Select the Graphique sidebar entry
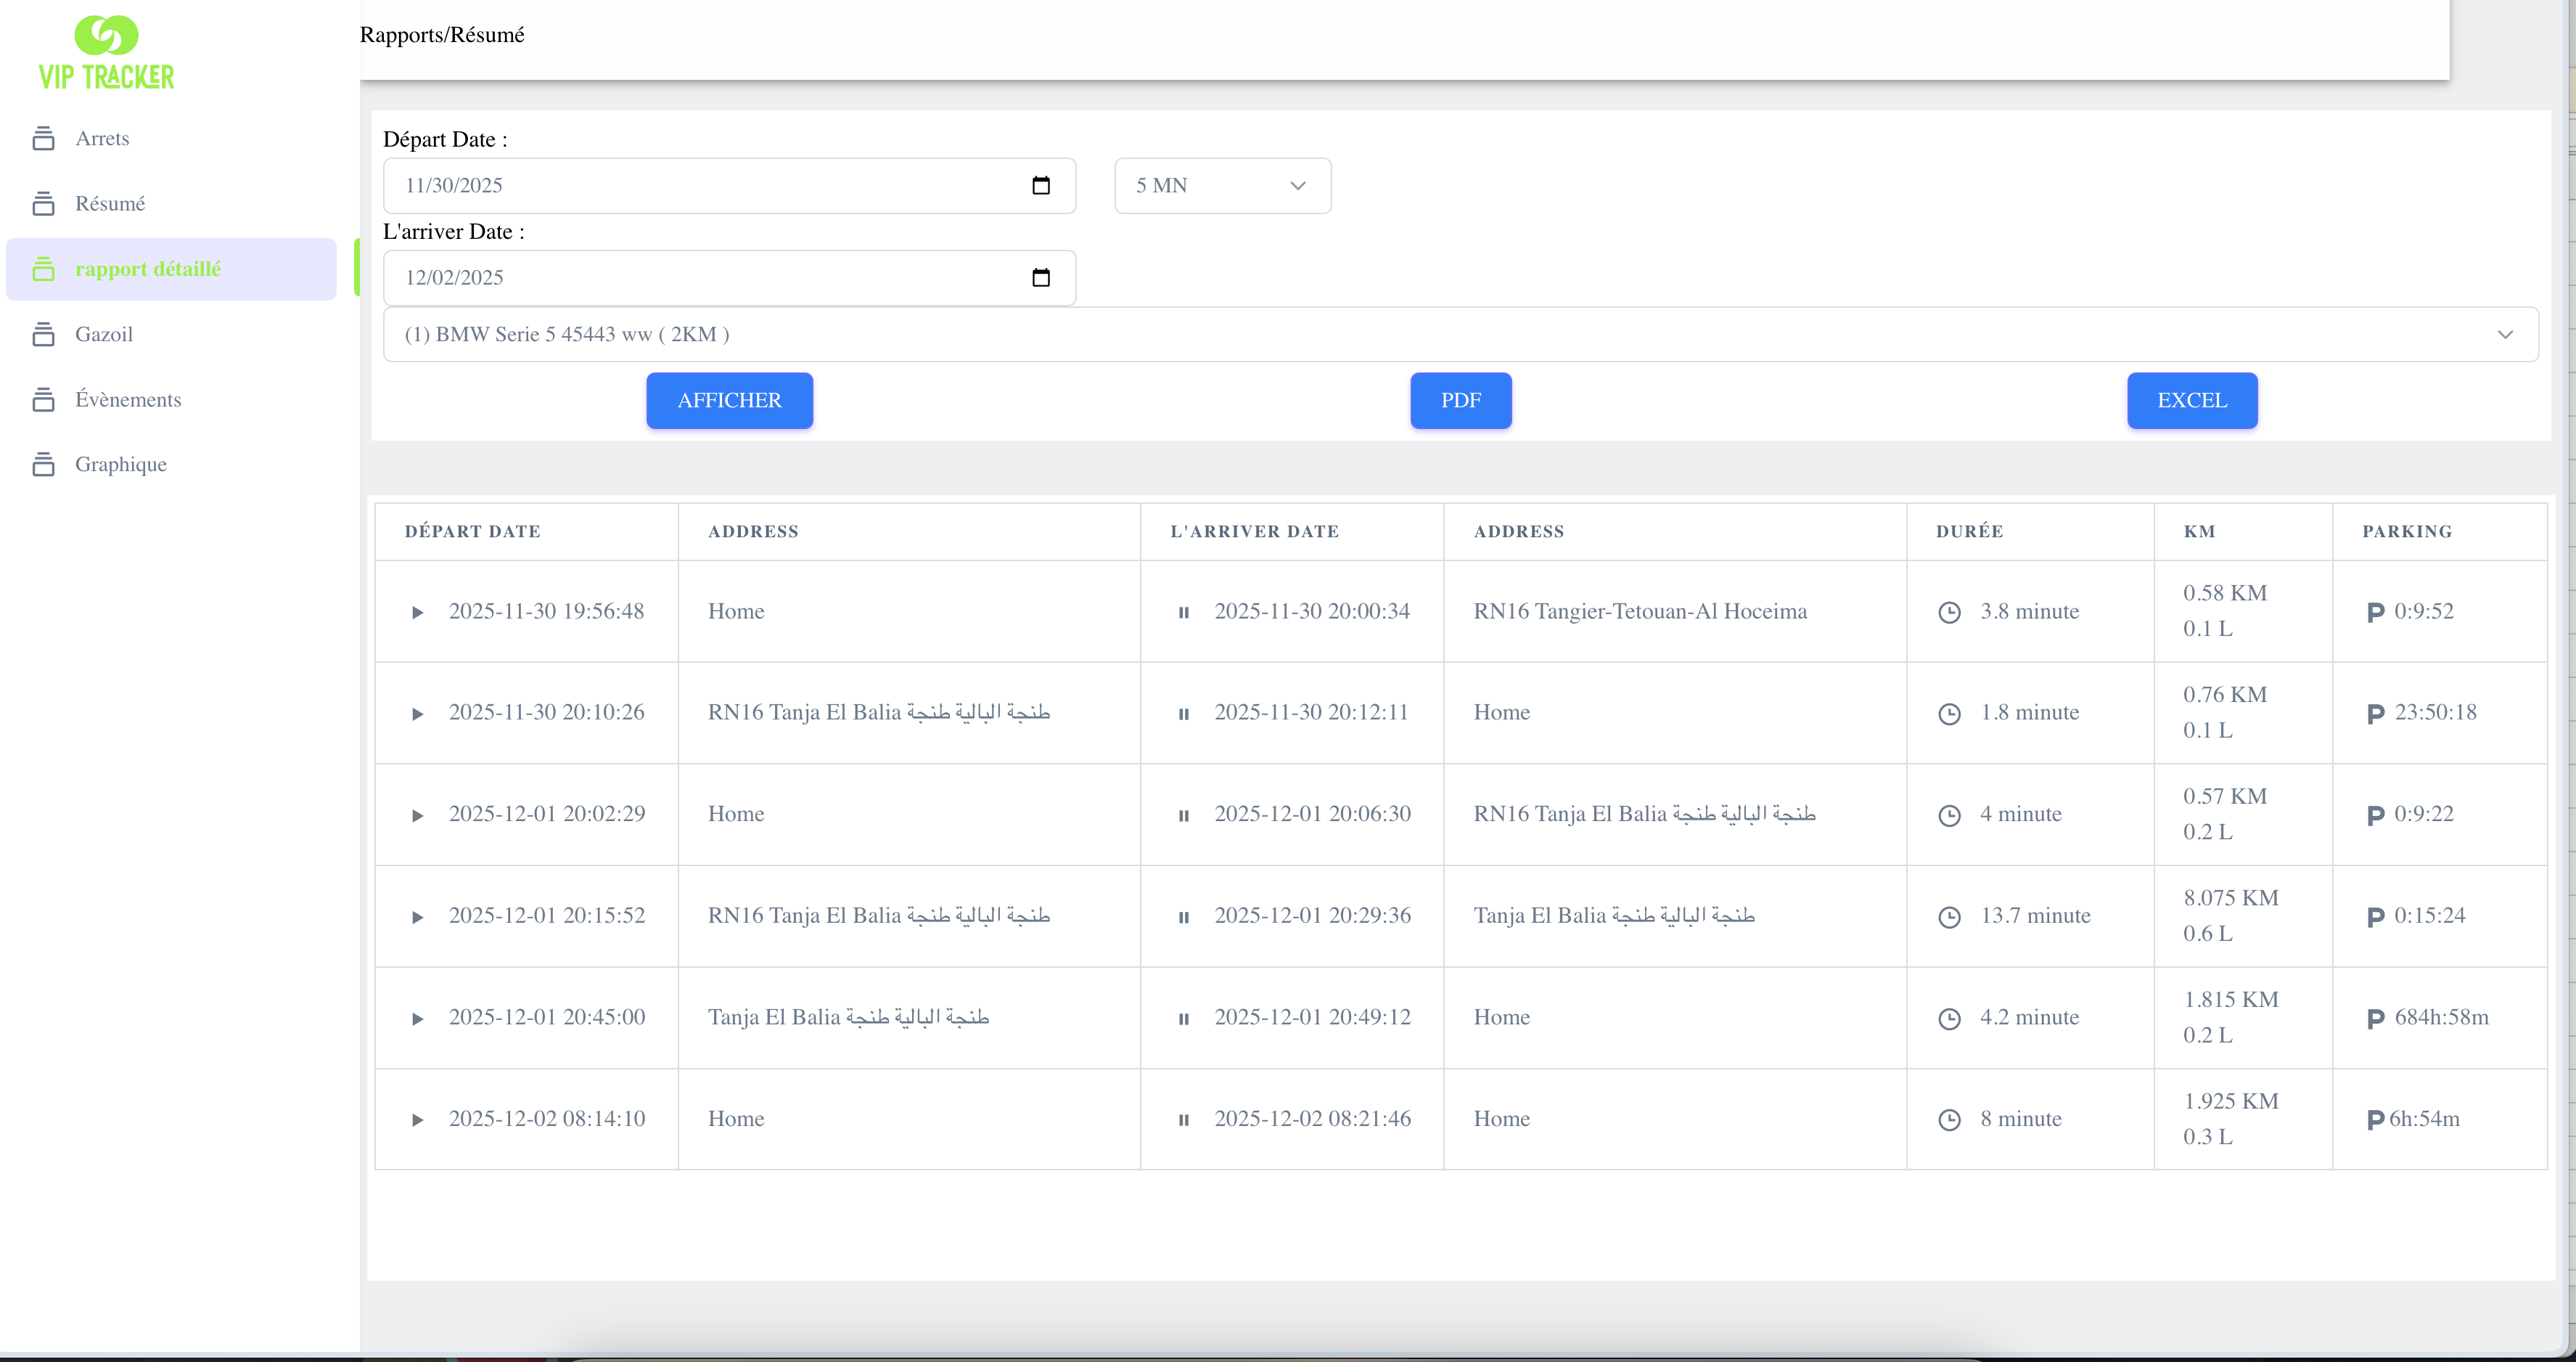 120,465
